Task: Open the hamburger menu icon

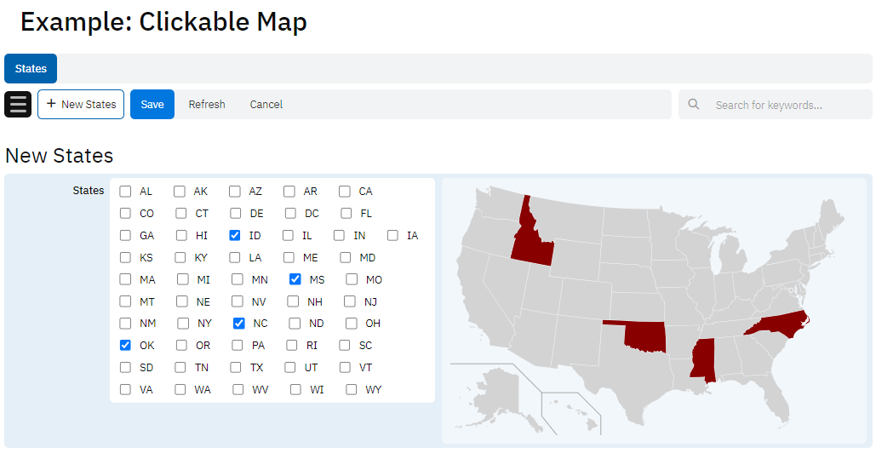Action: (18, 105)
